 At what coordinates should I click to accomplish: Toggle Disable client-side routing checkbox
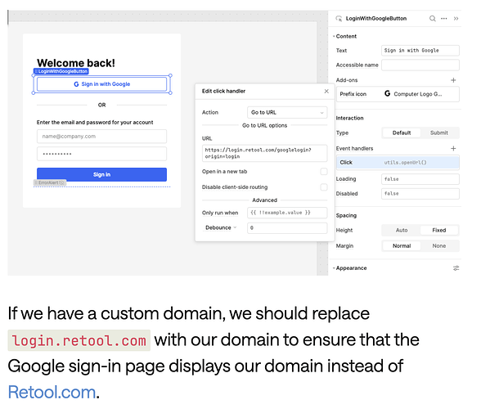[324, 187]
